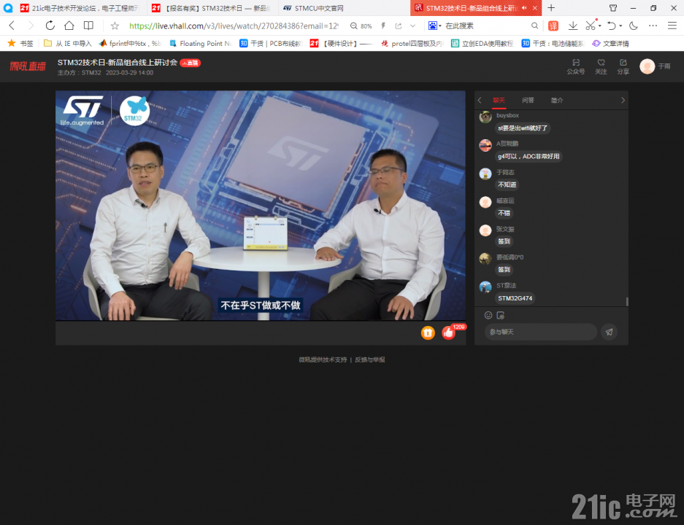Open the fprintf中%tx bookmark
Image resolution: width=684 pixels, height=525 pixels.
pyautogui.click(x=130, y=43)
